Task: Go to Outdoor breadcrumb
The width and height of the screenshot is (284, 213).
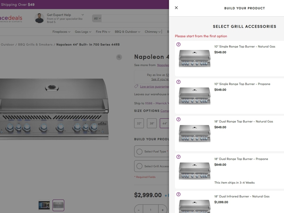Action: [x=7, y=45]
